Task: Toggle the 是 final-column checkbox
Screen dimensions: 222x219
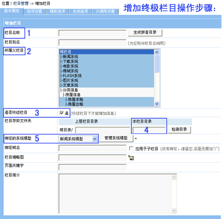Action: click(62, 113)
